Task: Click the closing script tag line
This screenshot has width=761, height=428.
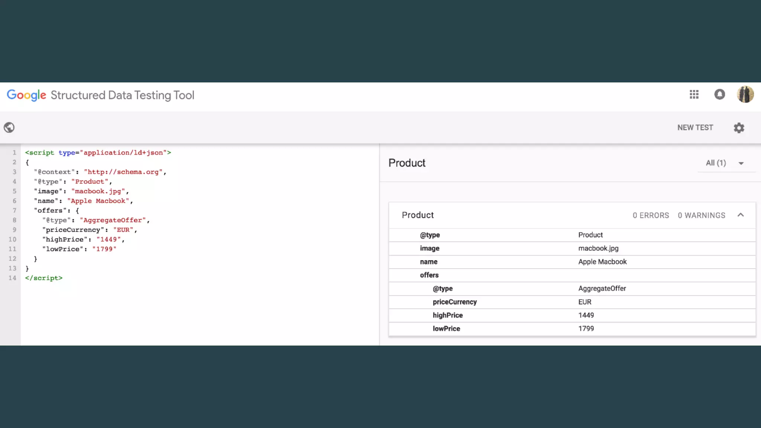Action: pyautogui.click(x=44, y=278)
